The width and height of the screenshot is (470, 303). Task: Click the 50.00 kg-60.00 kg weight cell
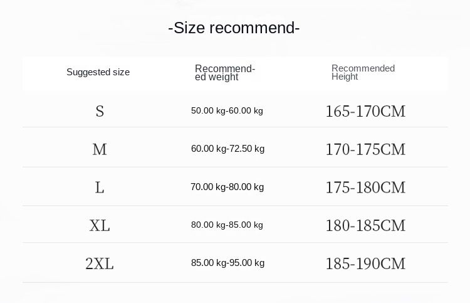pyautogui.click(x=227, y=111)
